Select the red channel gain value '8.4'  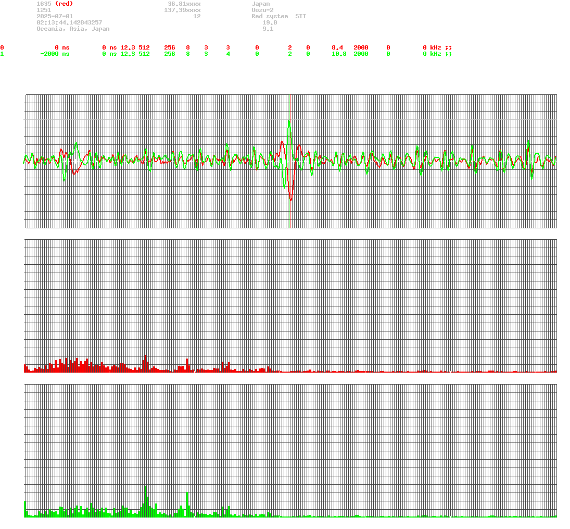337,47
